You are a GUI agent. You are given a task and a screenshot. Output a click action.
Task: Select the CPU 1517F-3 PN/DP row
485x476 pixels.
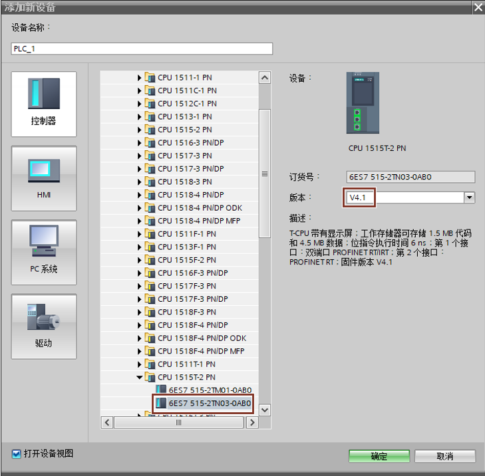[180, 299]
